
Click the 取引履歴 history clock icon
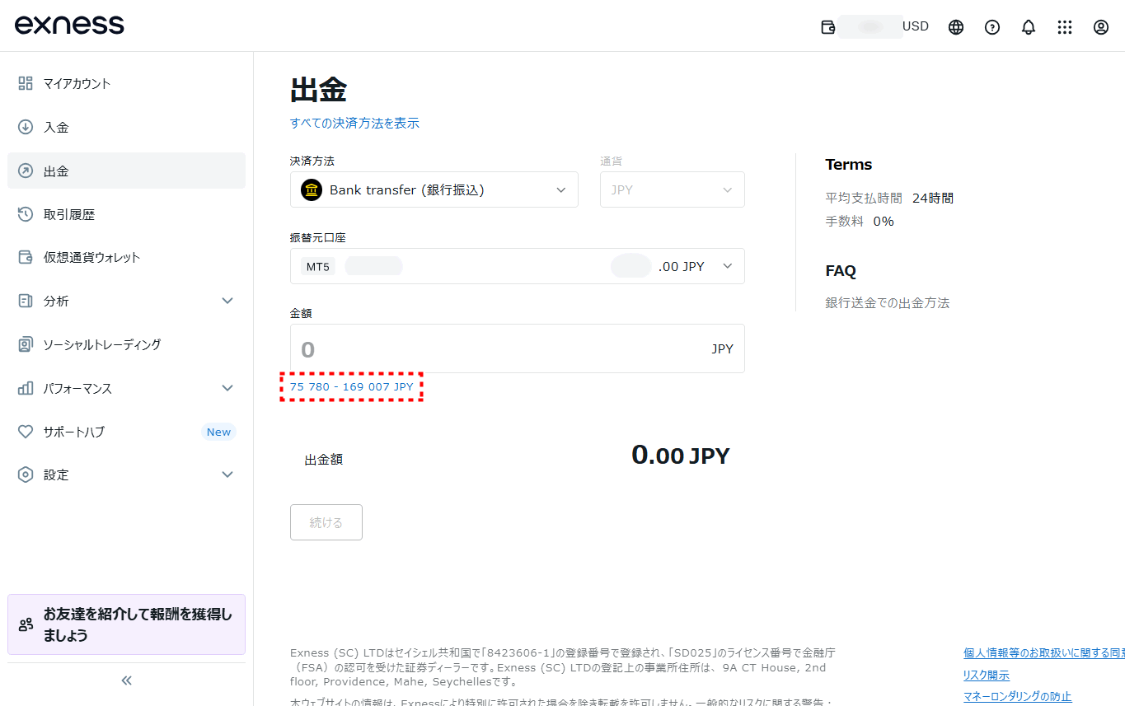26,214
